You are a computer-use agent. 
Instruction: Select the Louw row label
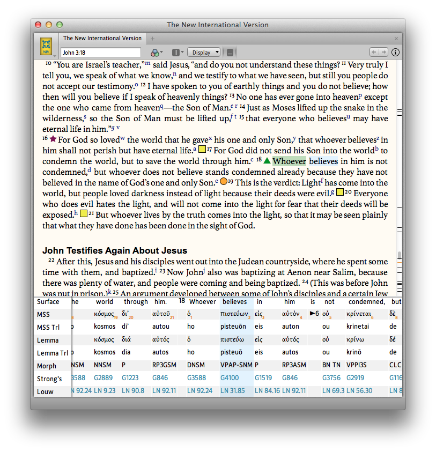(45, 392)
